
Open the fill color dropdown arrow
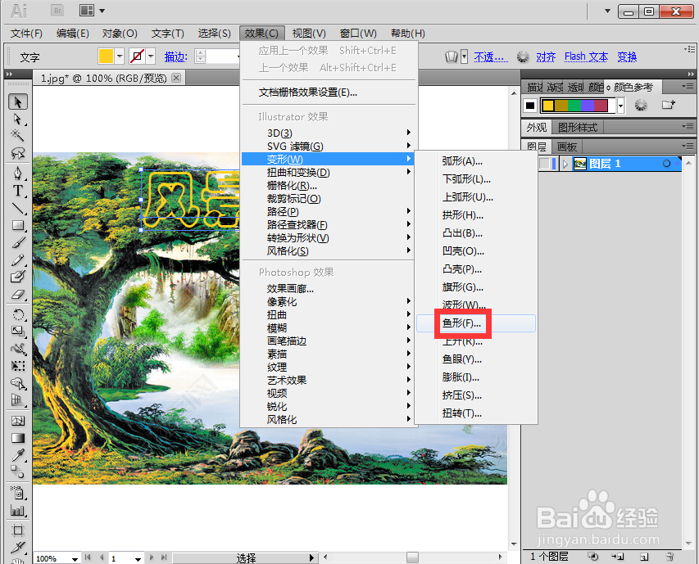120,56
